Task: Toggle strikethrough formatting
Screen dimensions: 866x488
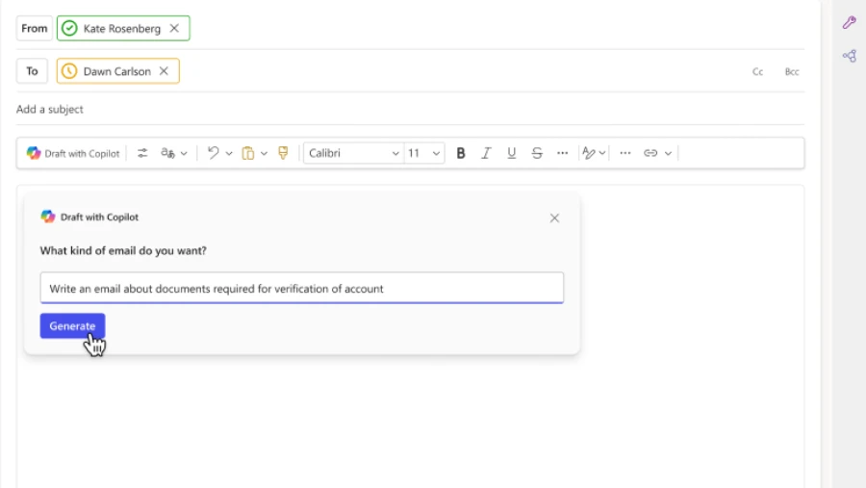Action: pyautogui.click(x=537, y=153)
